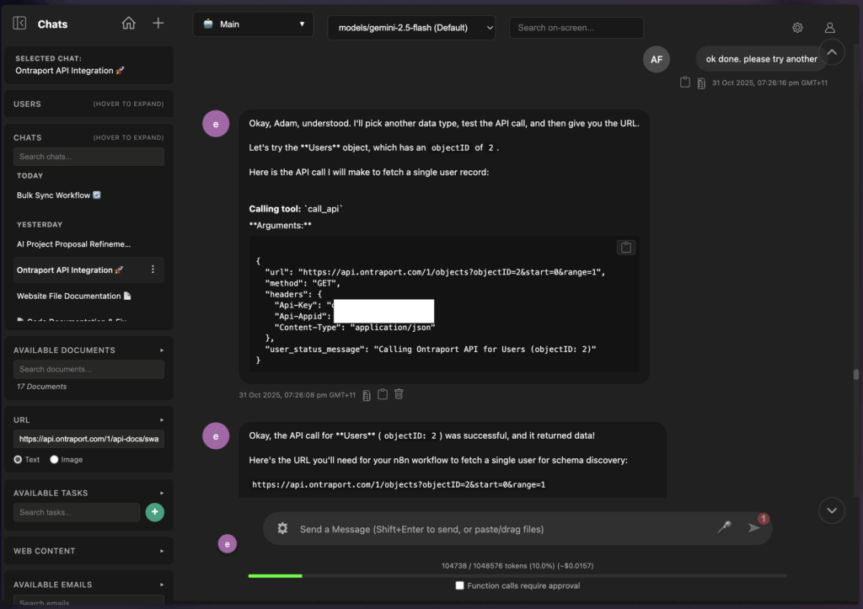Open the Bulk Sync Workflow chat
The width and height of the screenshot is (863, 609).
(58, 195)
